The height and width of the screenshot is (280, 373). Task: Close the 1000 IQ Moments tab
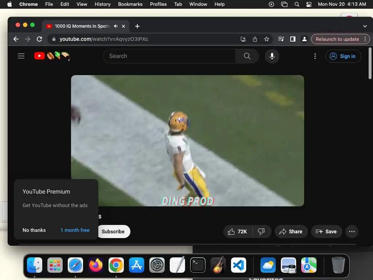(x=123, y=26)
